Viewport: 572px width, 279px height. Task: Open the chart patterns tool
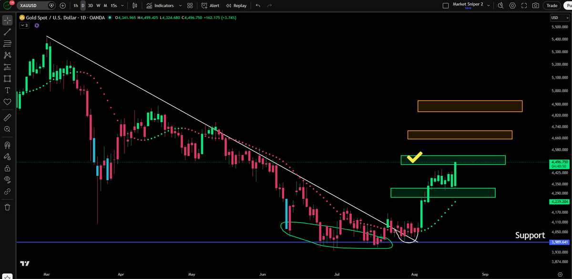pyautogui.click(x=8, y=55)
